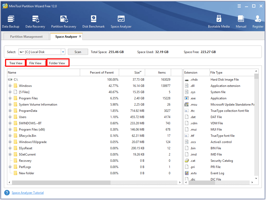Switch to the Partition Management tab
The width and height of the screenshot is (266, 200).
click(x=26, y=37)
